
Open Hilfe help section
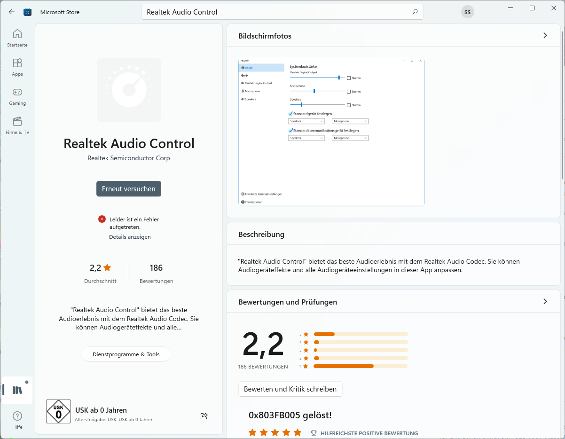coord(17,420)
